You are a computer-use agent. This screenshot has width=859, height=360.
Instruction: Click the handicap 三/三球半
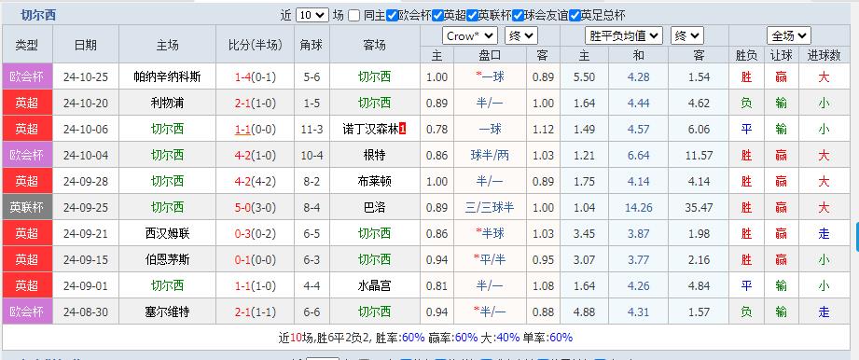[x=490, y=208]
